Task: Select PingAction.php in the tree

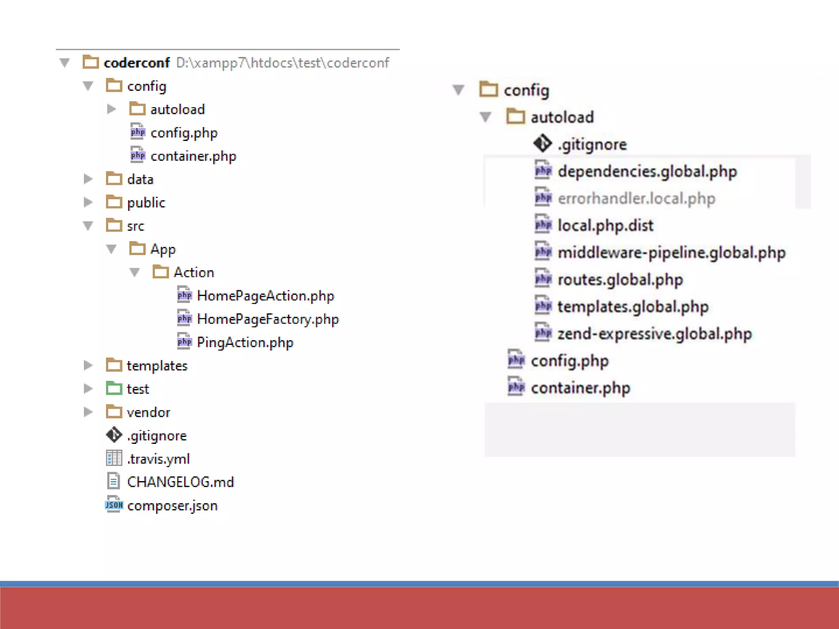Action: click(x=245, y=342)
